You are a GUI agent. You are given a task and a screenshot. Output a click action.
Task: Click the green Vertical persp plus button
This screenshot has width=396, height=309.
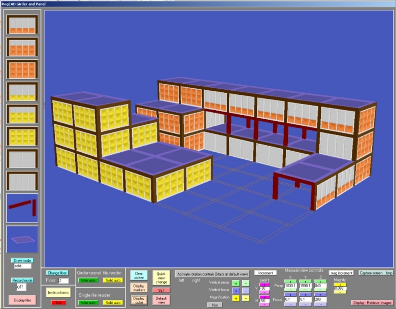pyautogui.click(x=236, y=283)
